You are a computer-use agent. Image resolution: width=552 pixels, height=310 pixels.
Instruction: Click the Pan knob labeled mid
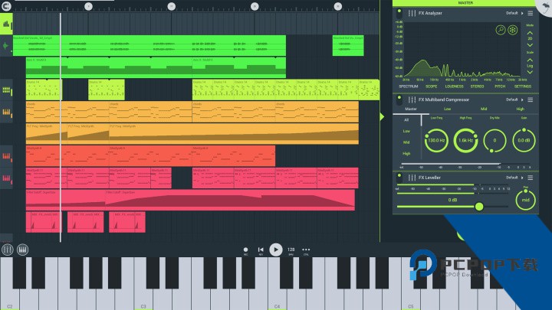[525, 201]
